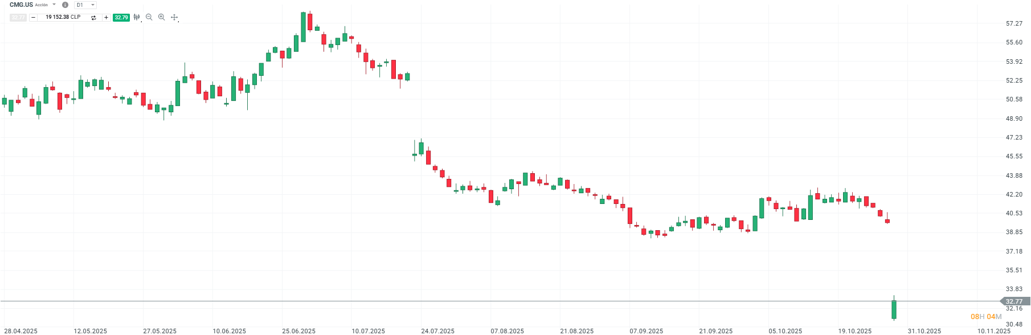The width and height of the screenshot is (1031, 335).
Task: Click the 19 152.38 CLP volume field
Action: [63, 18]
